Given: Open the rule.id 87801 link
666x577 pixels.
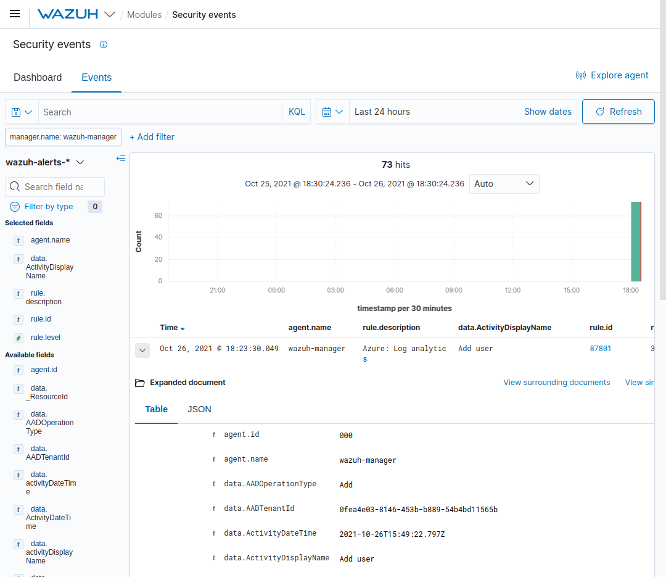Looking at the screenshot, I should pos(601,348).
